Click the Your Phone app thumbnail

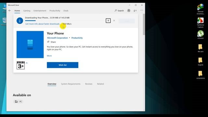pos(30,45)
